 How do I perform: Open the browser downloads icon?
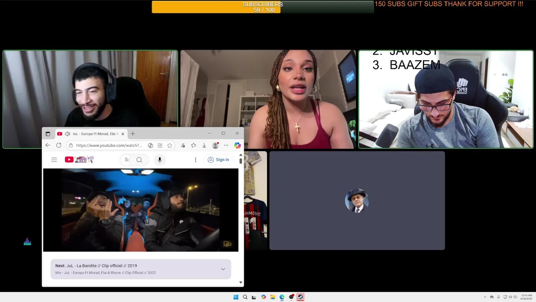(x=204, y=146)
